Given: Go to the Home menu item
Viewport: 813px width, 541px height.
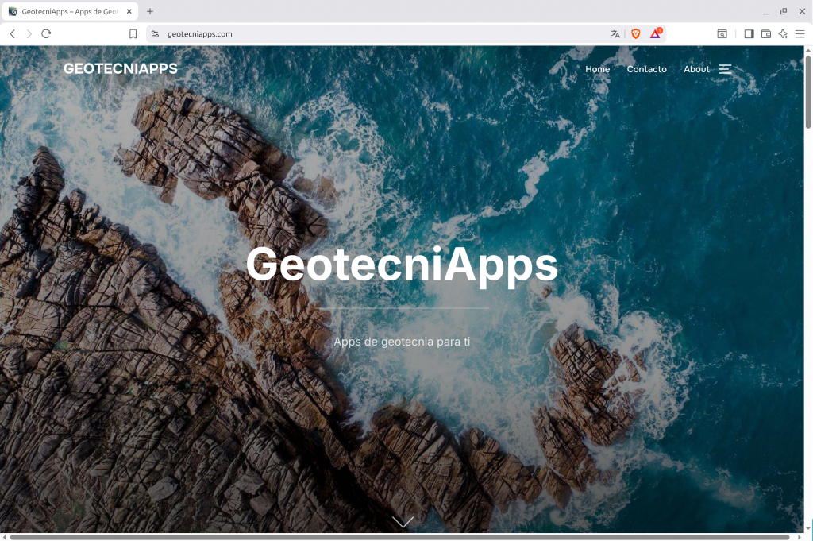Looking at the screenshot, I should [597, 69].
